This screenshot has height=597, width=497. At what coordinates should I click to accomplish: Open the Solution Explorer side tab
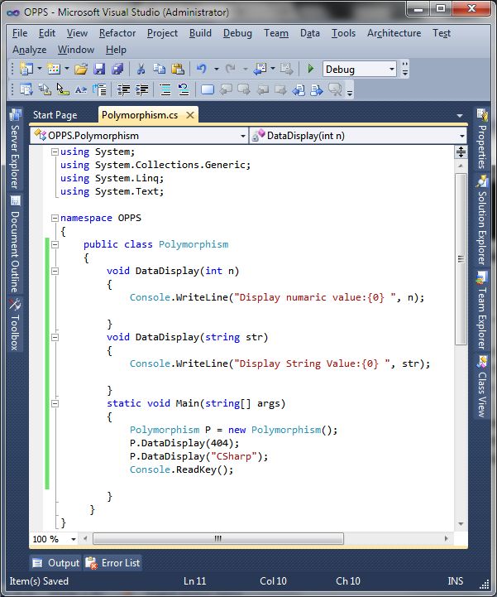(x=482, y=220)
